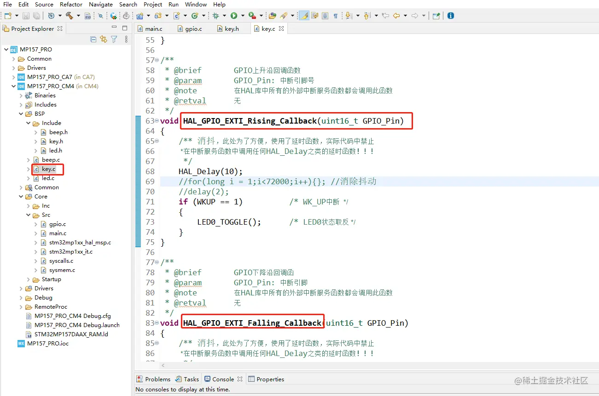
Task: Switch to the Problems tab
Action: coord(153,379)
